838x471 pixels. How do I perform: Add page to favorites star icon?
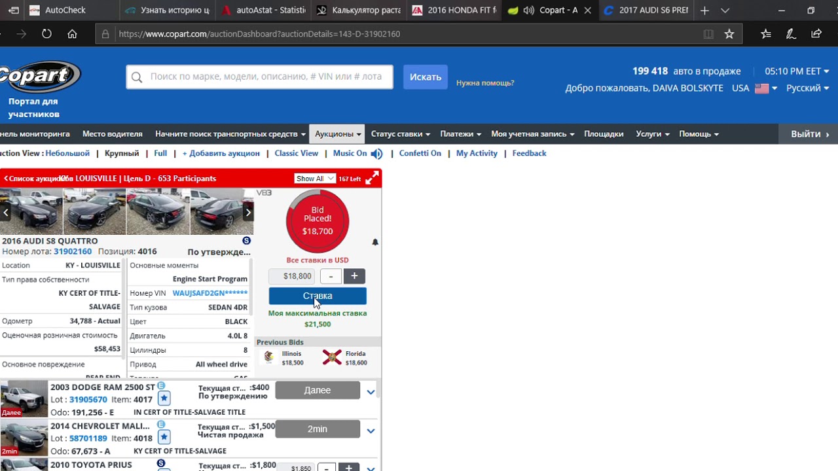tap(729, 34)
